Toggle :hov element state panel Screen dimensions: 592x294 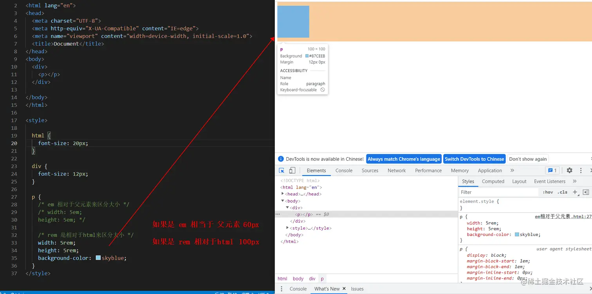(548, 192)
